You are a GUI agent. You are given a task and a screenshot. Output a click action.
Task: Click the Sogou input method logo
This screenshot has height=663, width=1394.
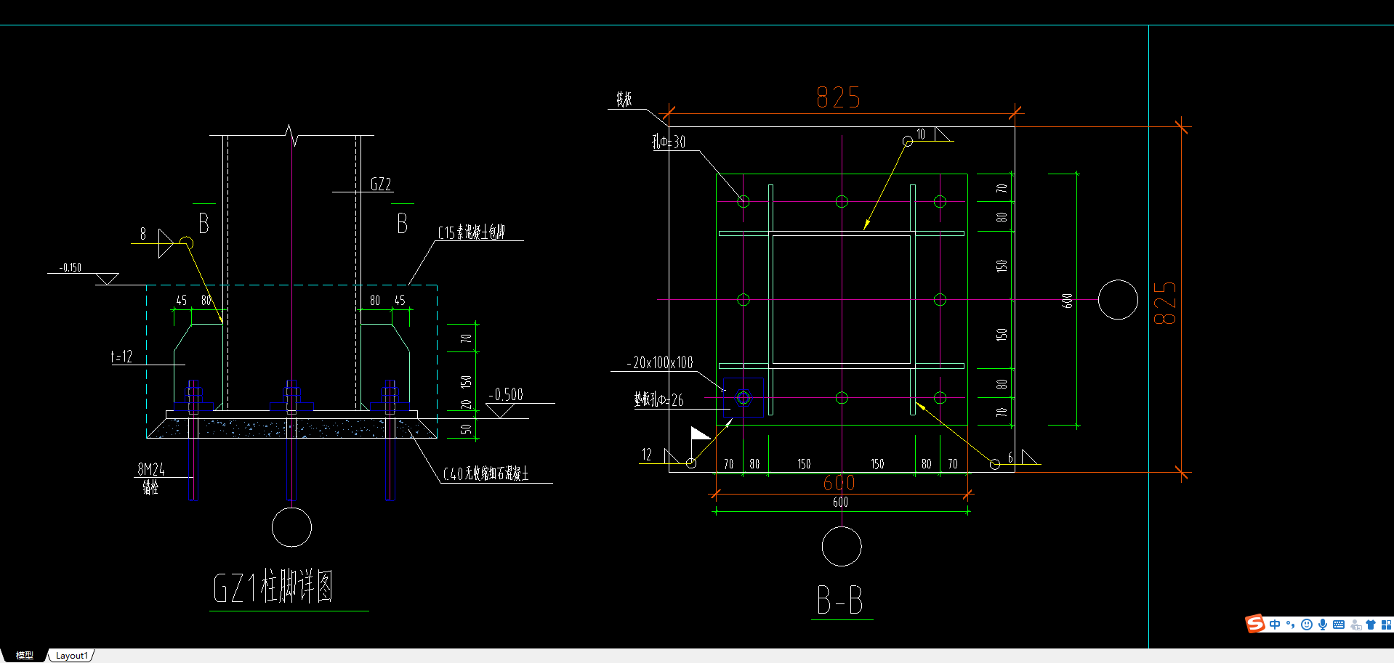[x=1255, y=624]
